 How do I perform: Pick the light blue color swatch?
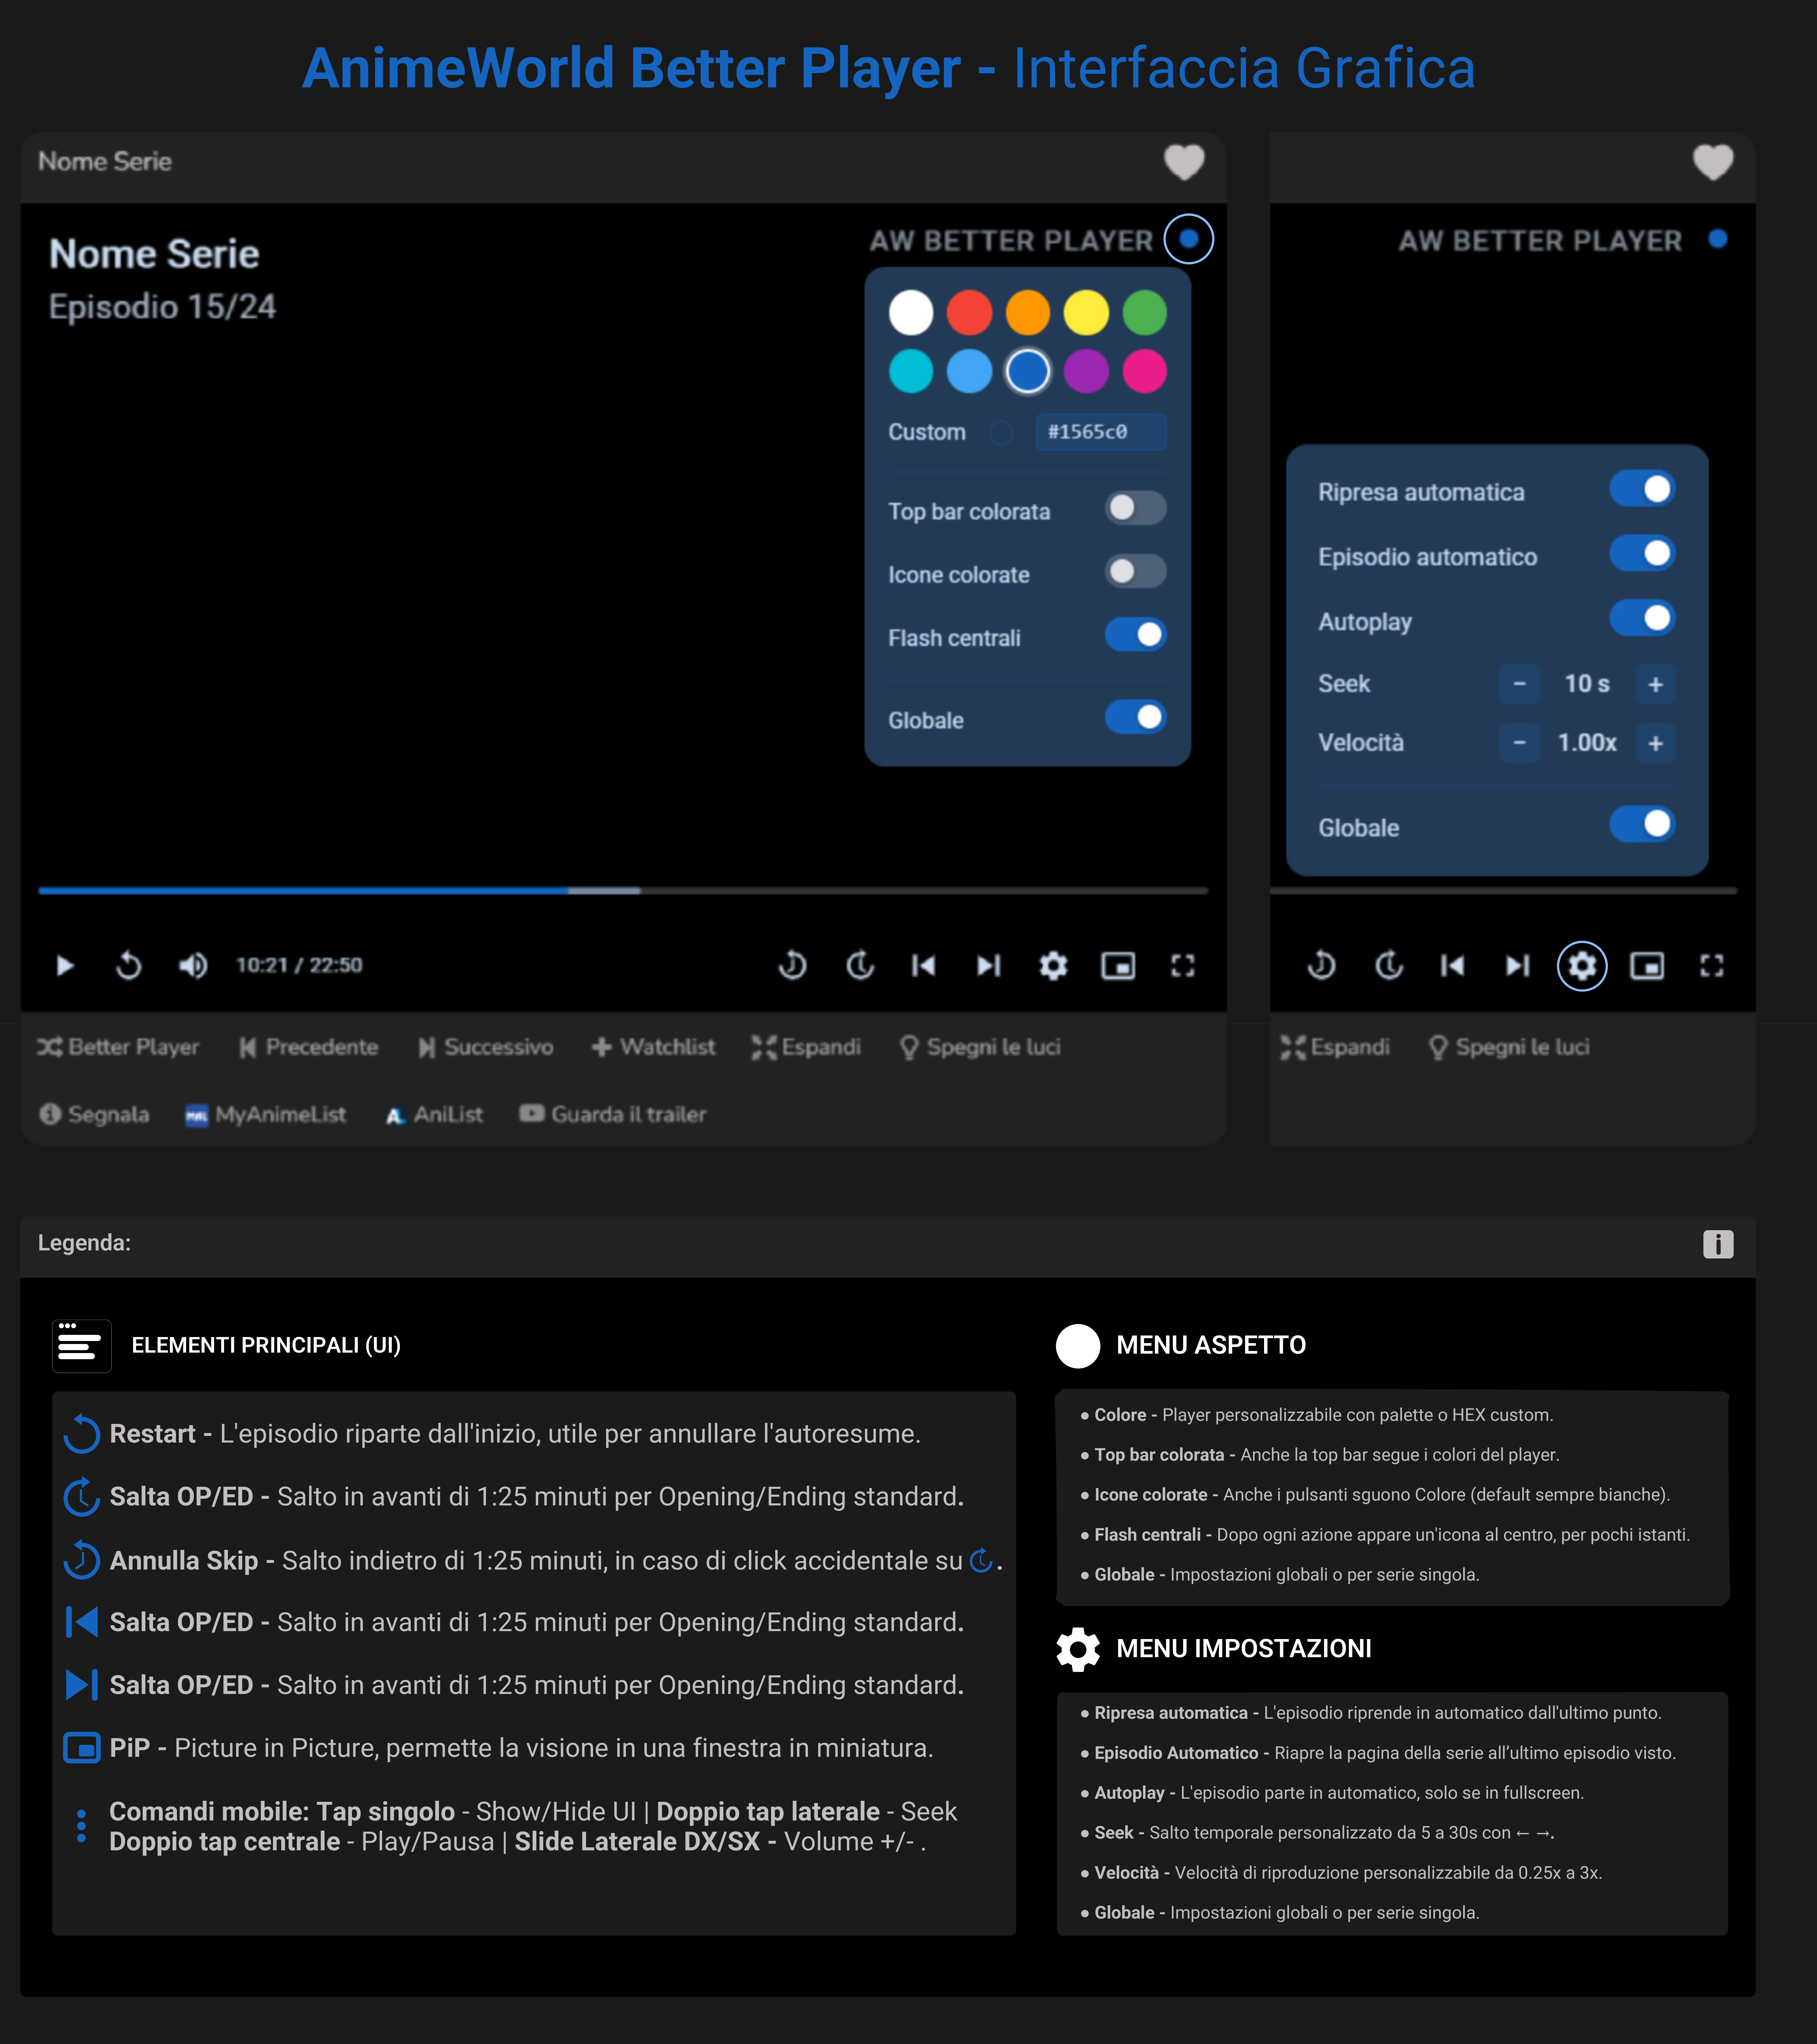(970, 371)
